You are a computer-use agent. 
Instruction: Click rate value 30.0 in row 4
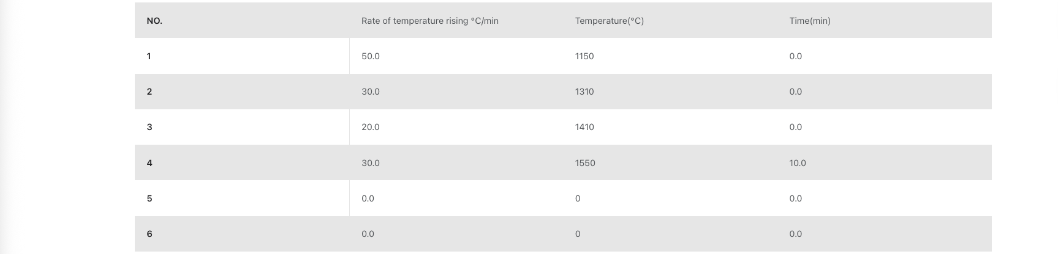pyautogui.click(x=370, y=163)
